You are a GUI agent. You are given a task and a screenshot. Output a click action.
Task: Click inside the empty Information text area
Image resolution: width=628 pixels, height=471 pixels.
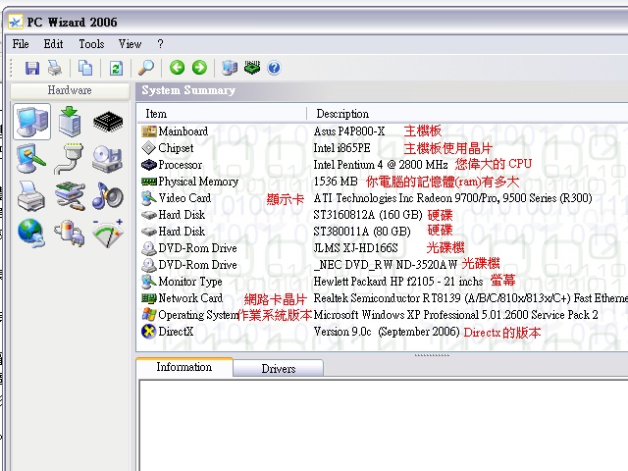(384, 425)
